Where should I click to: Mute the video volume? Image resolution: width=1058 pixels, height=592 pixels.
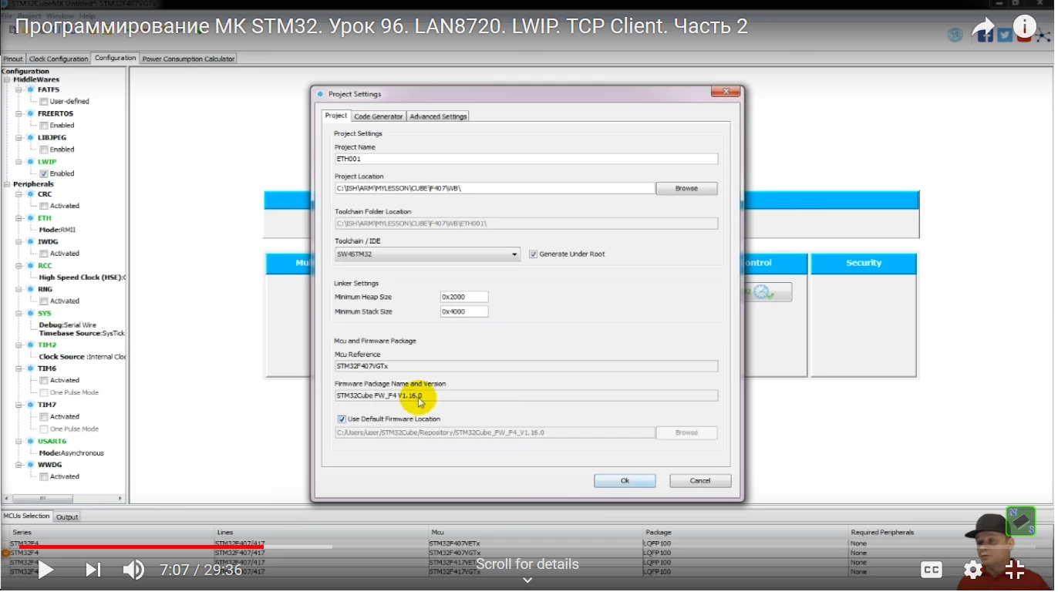[133, 570]
